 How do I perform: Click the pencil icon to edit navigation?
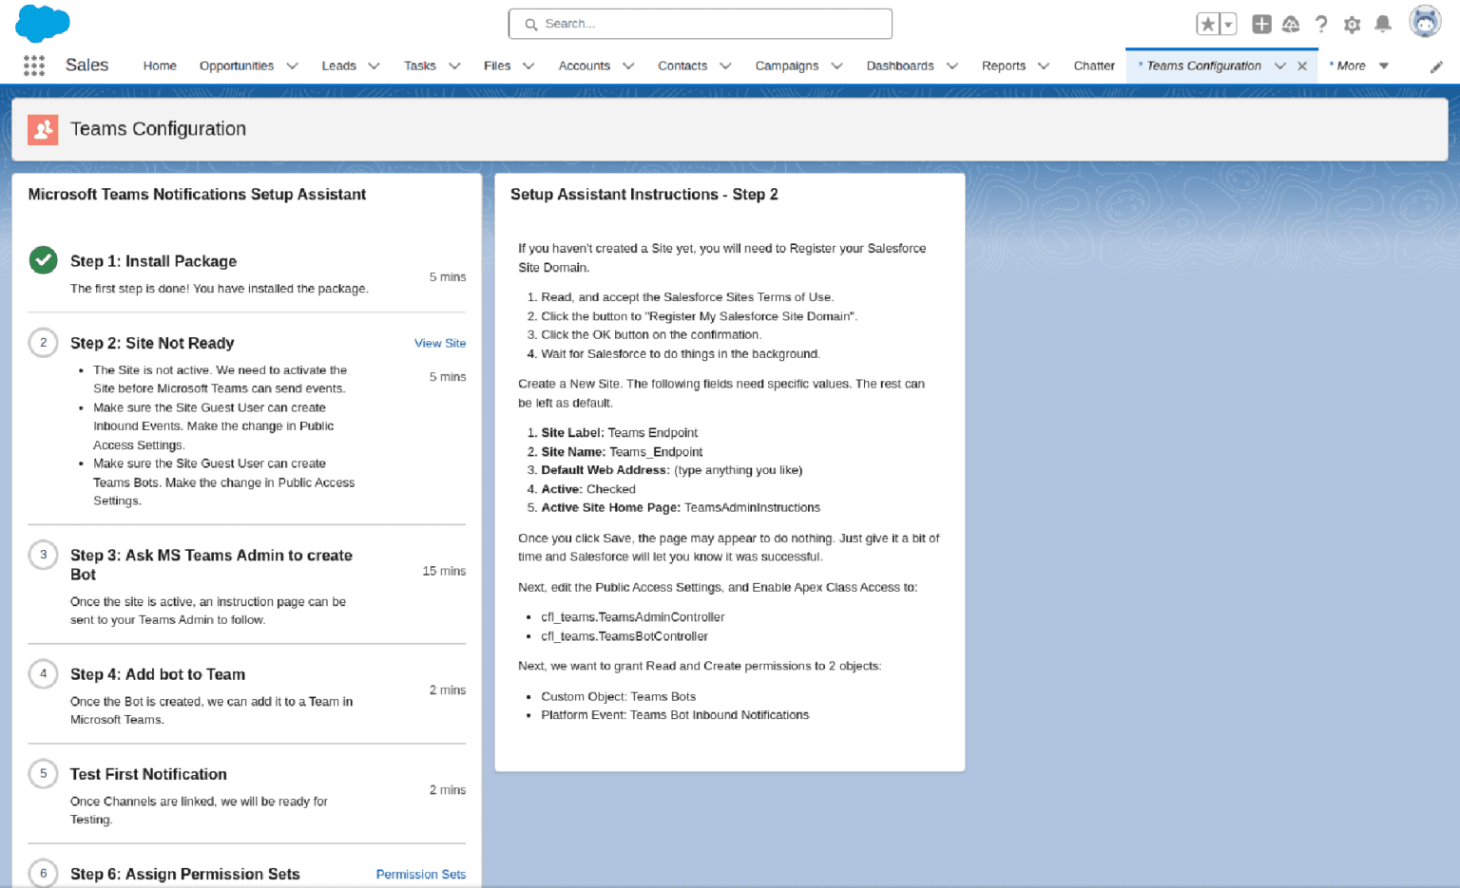(1436, 66)
